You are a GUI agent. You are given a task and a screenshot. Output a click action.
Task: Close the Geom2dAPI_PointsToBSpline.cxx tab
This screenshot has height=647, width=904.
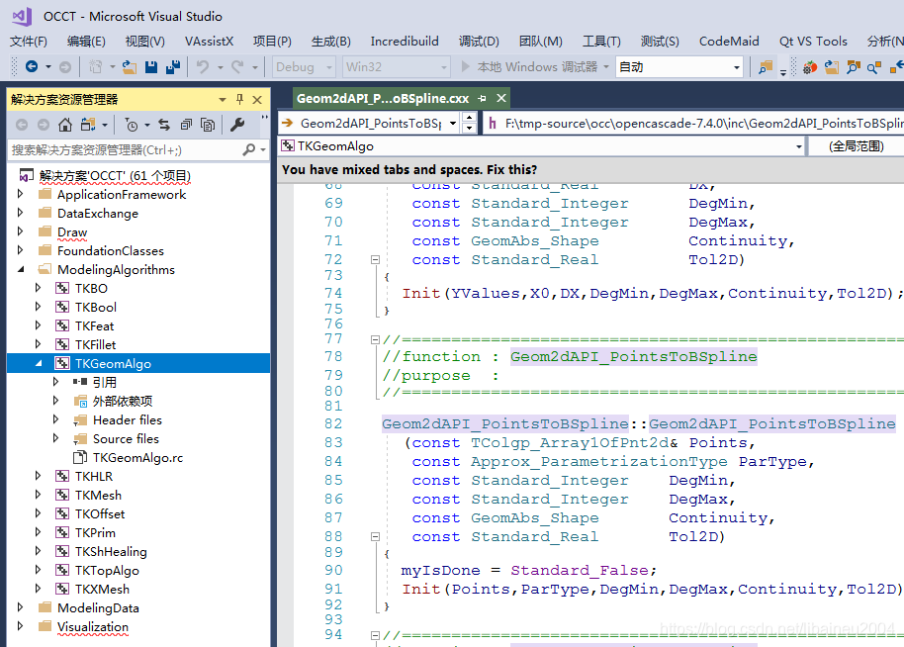(501, 98)
